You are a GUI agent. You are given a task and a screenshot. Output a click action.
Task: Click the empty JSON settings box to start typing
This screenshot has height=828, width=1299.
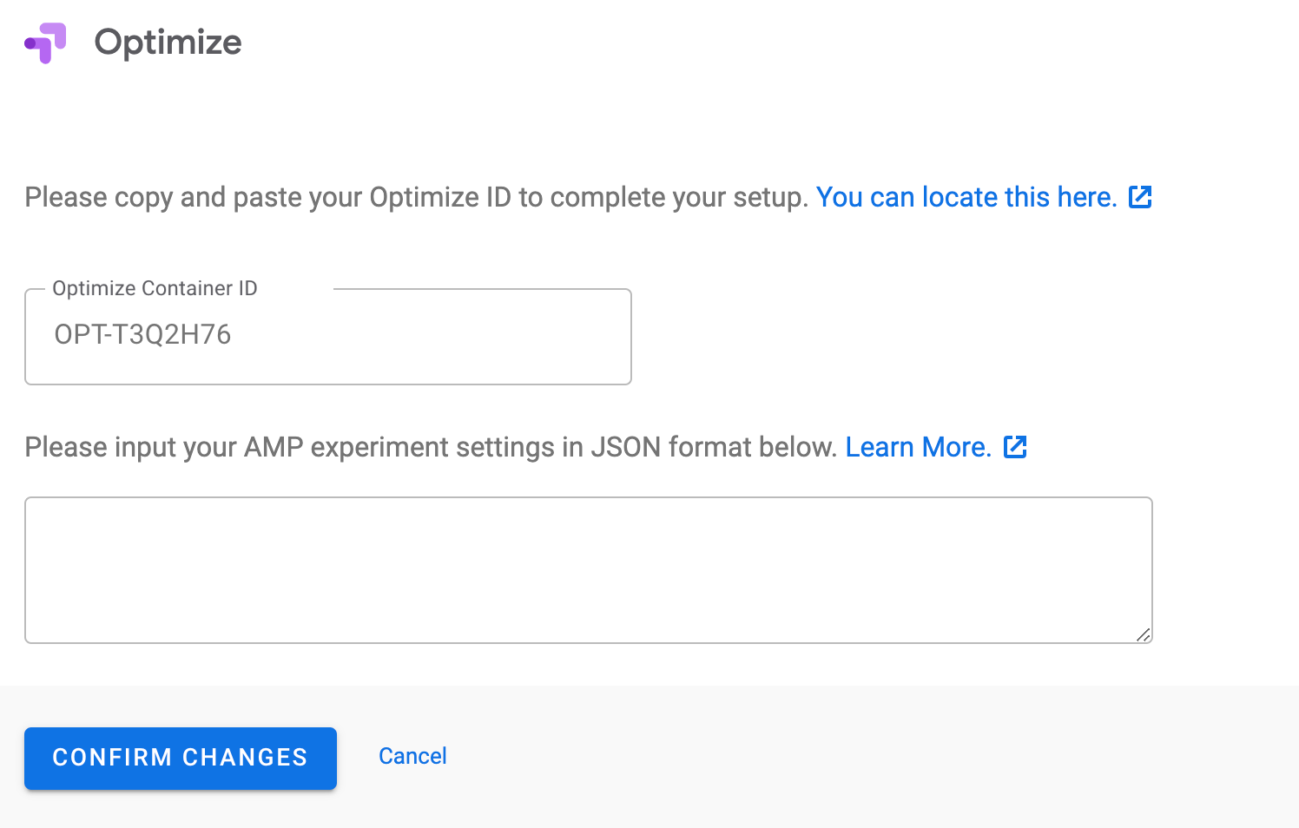pyautogui.click(x=589, y=568)
